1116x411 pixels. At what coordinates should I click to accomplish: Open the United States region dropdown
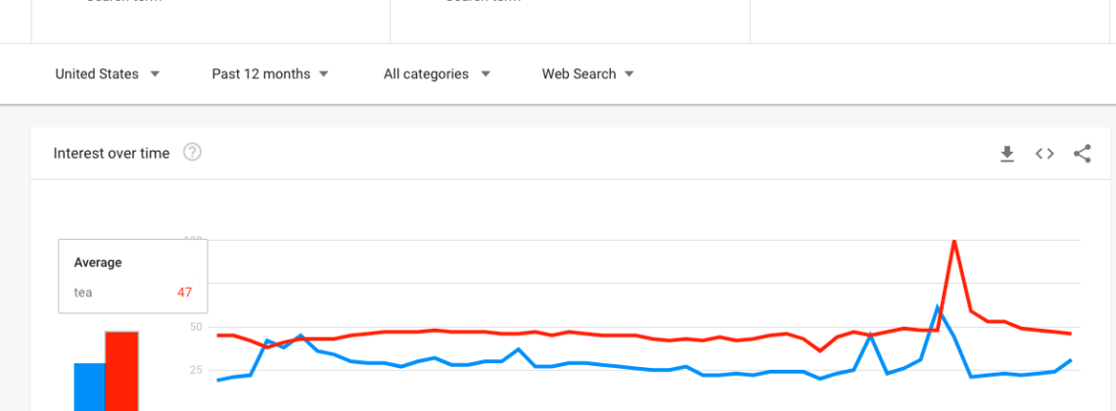107,74
